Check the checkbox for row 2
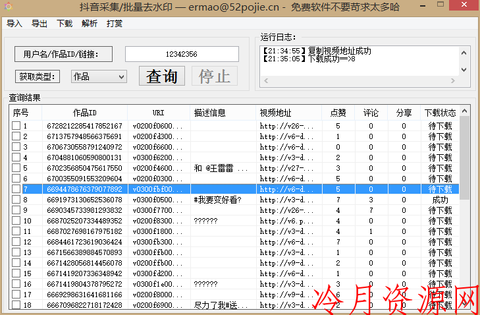 pyautogui.click(x=16, y=136)
